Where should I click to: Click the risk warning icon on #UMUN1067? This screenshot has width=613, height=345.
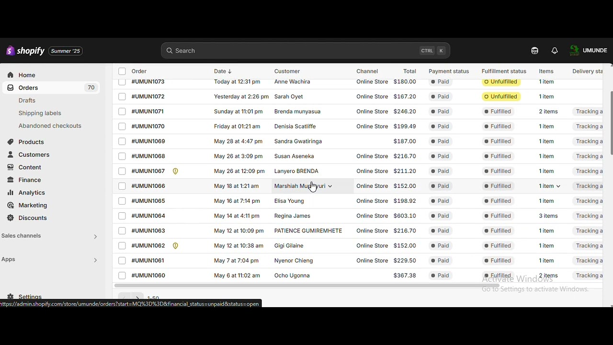[x=175, y=171]
